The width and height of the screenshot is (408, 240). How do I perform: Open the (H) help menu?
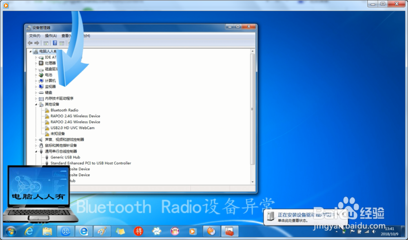point(87,36)
